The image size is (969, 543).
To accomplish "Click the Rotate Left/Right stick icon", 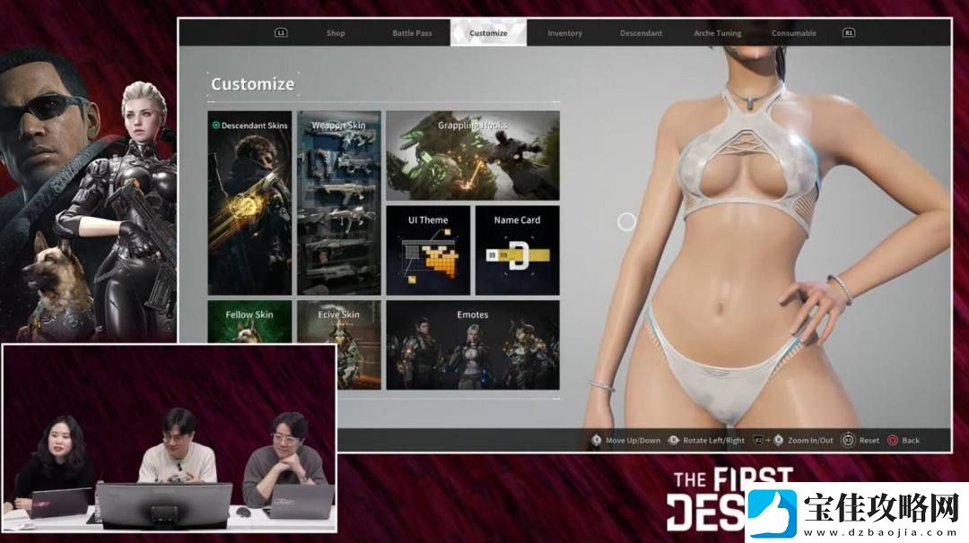I will [674, 440].
